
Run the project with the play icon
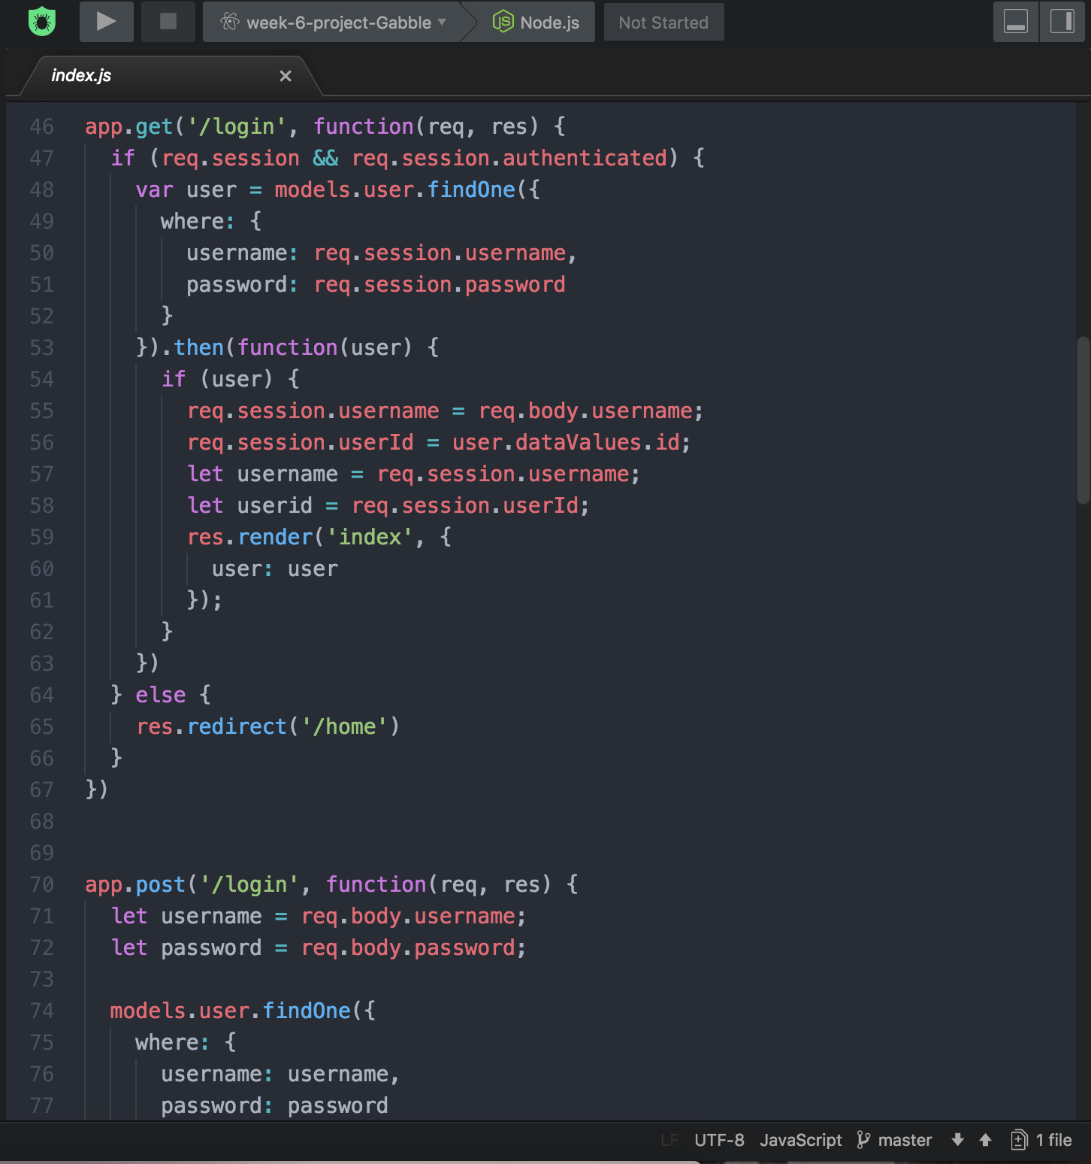coord(106,22)
